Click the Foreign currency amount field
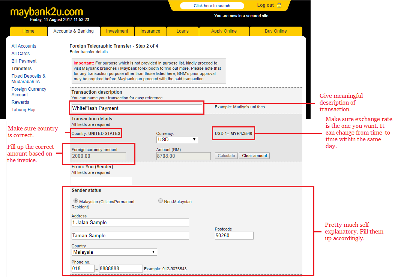This screenshot has width=398, height=277. click(99, 156)
